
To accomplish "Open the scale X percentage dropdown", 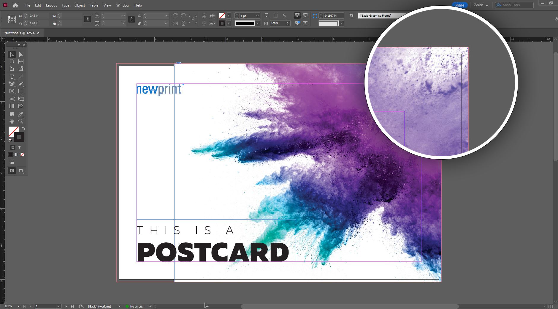I will click(123, 15).
